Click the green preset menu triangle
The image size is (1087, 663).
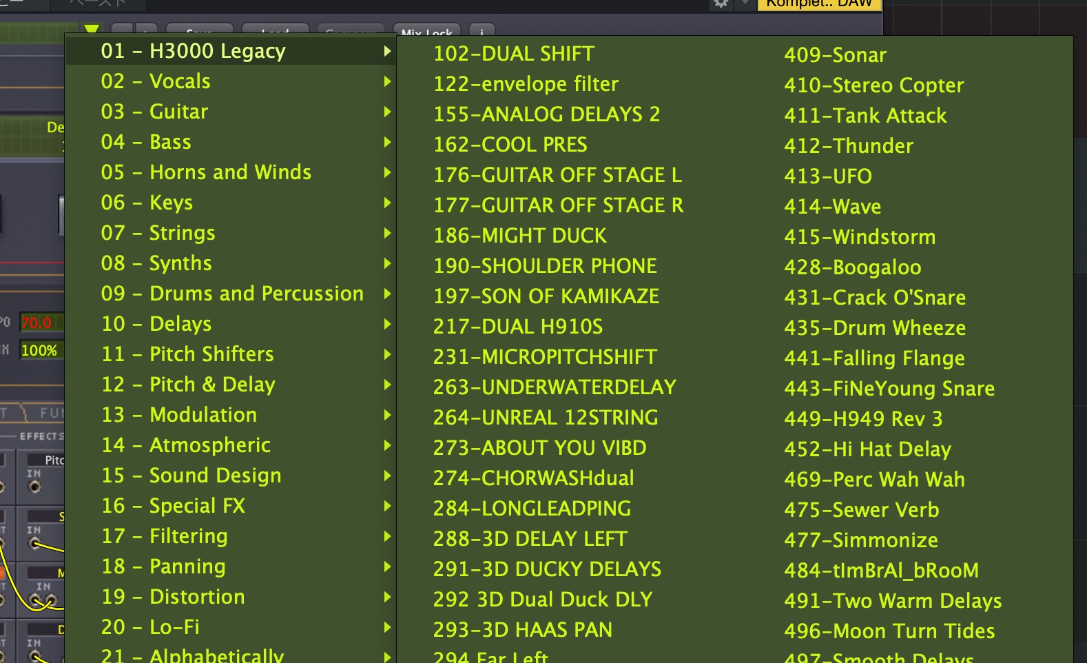[91, 30]
